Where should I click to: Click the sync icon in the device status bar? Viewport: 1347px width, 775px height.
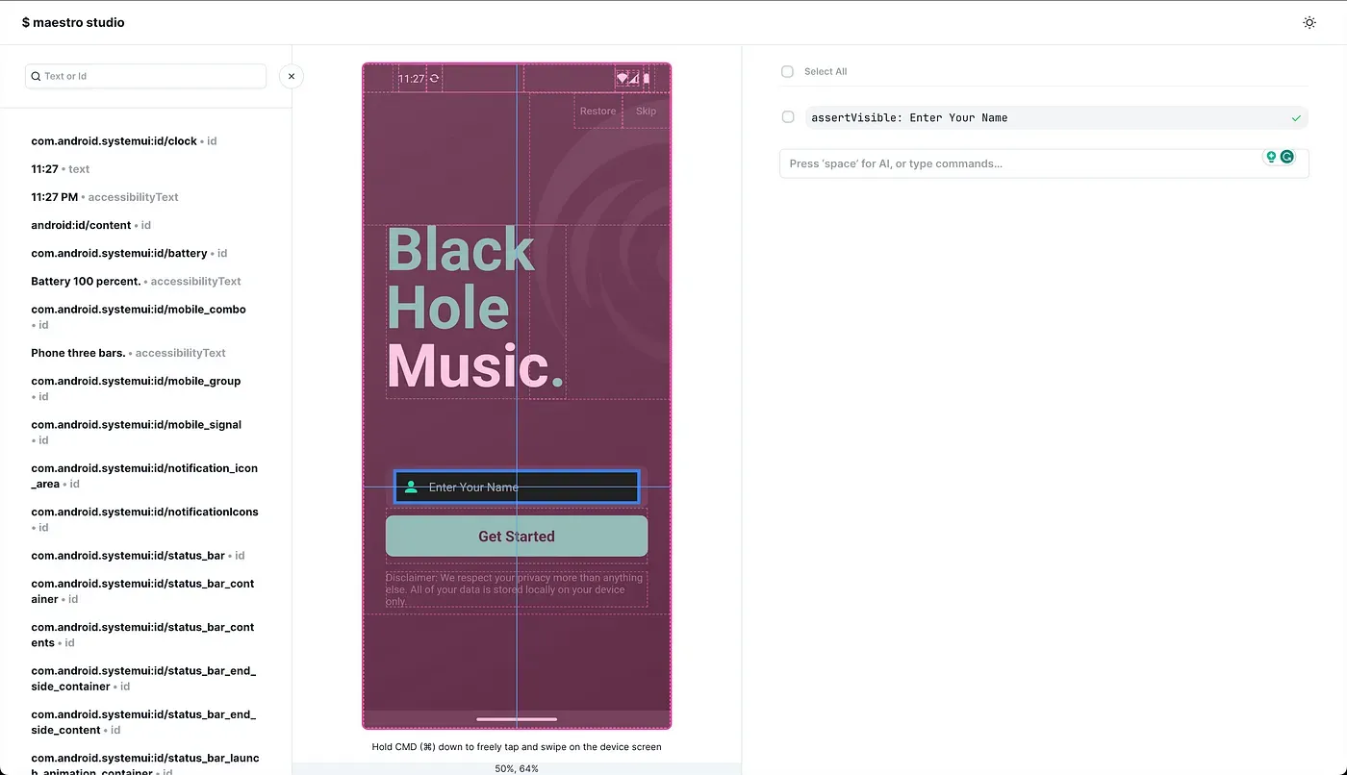435,78
